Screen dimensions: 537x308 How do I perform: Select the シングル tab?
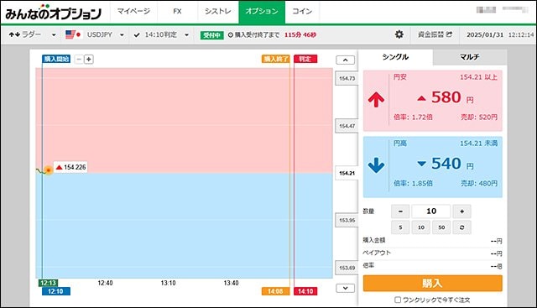coord(395,57)
